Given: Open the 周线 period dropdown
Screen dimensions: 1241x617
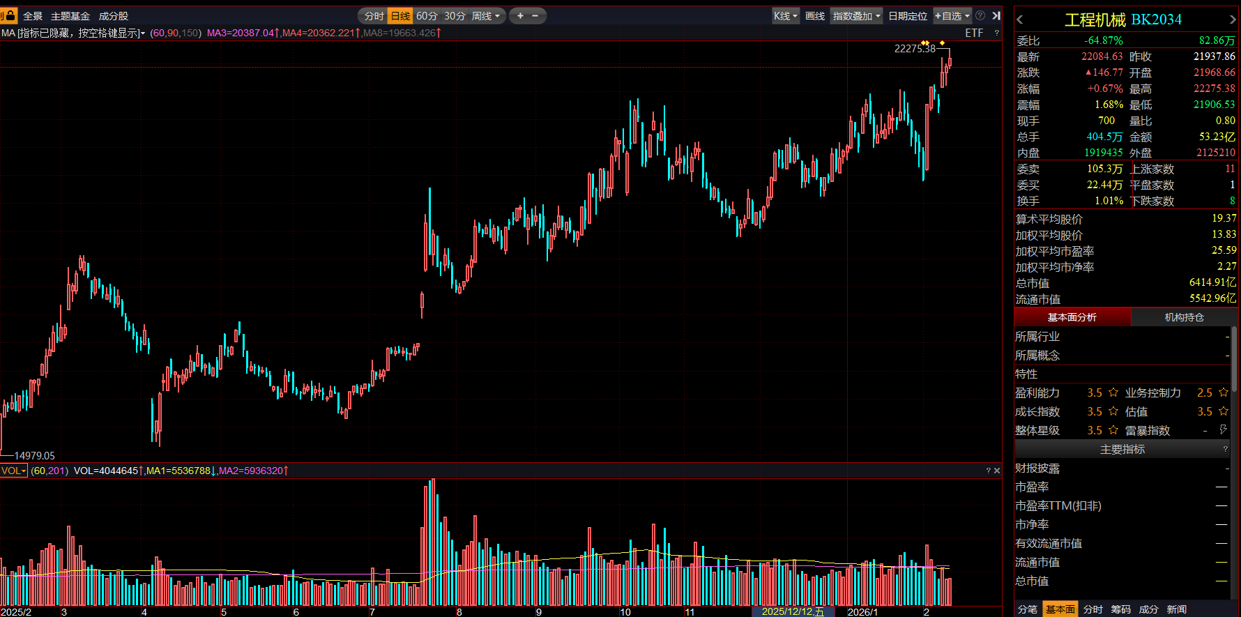Looking at the screenshot, I should point(485,15).
